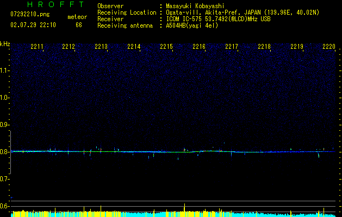Click the 2214 time marker

click(134, 47)
